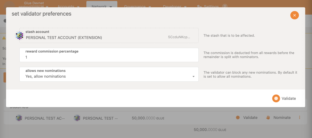
Task: Click the Settings gear icon
Action: tap(199, 7)
